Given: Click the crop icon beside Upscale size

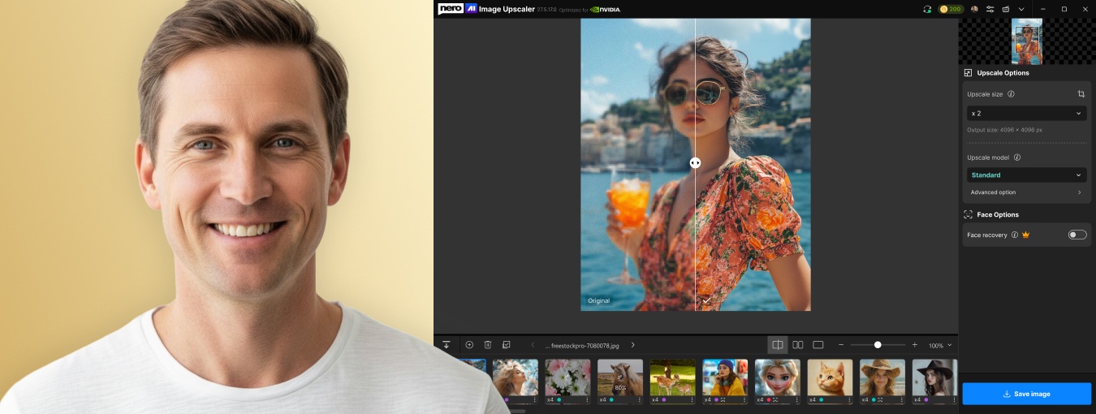Looking at the screenshot, I should (x=1081, y=94).
